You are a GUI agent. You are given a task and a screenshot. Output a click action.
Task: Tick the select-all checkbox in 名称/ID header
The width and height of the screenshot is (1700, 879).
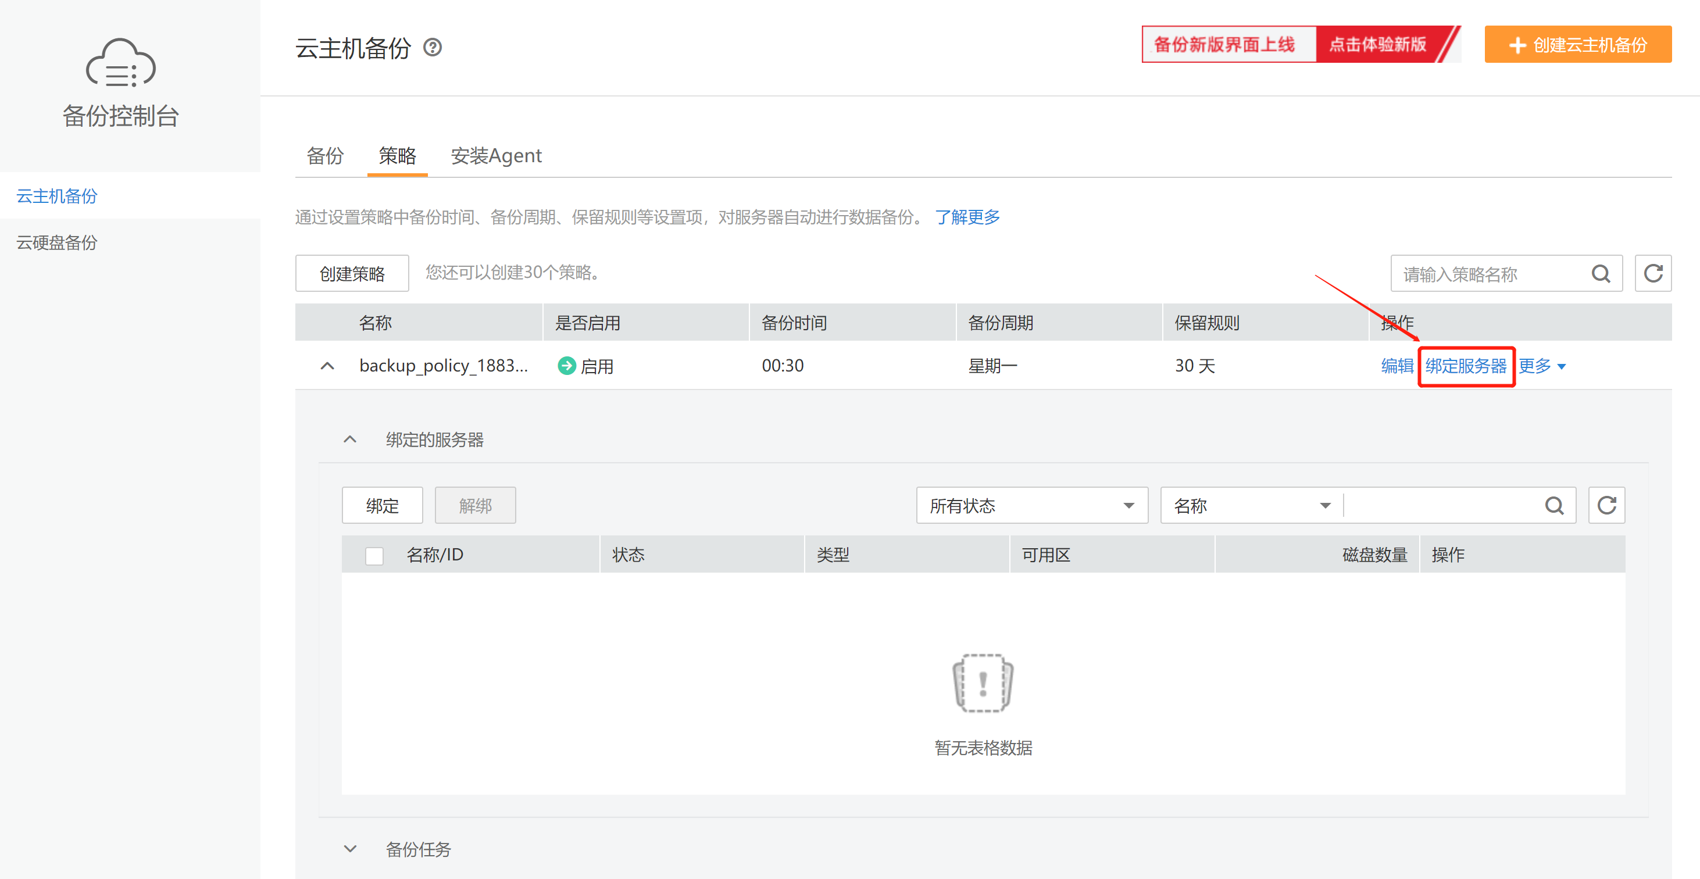374,556
